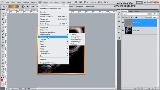Click the Krycie opacity value field

coord(154,14)
